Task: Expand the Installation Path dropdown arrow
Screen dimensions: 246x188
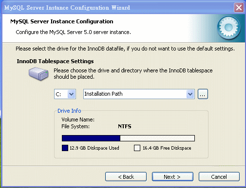Action: point(190,94)
